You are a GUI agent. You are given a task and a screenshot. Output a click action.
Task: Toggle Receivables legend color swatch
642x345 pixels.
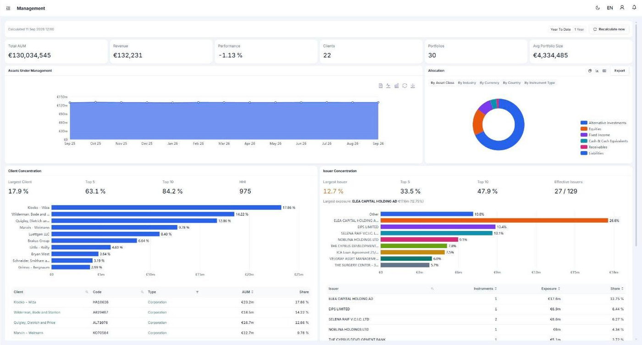click(584, 147)
